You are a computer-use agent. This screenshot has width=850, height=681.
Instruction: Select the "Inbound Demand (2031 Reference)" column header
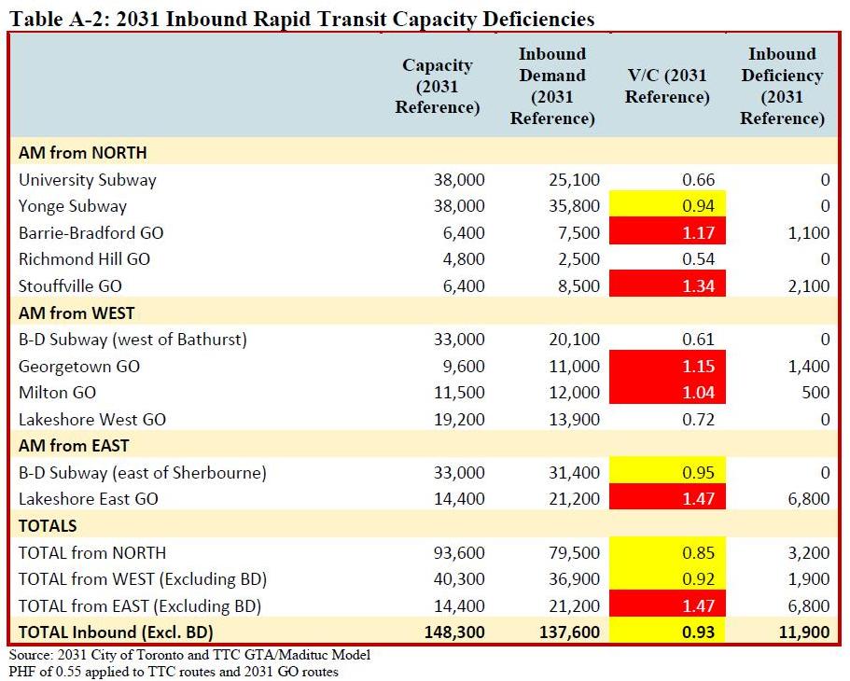[x=551, y=86]
